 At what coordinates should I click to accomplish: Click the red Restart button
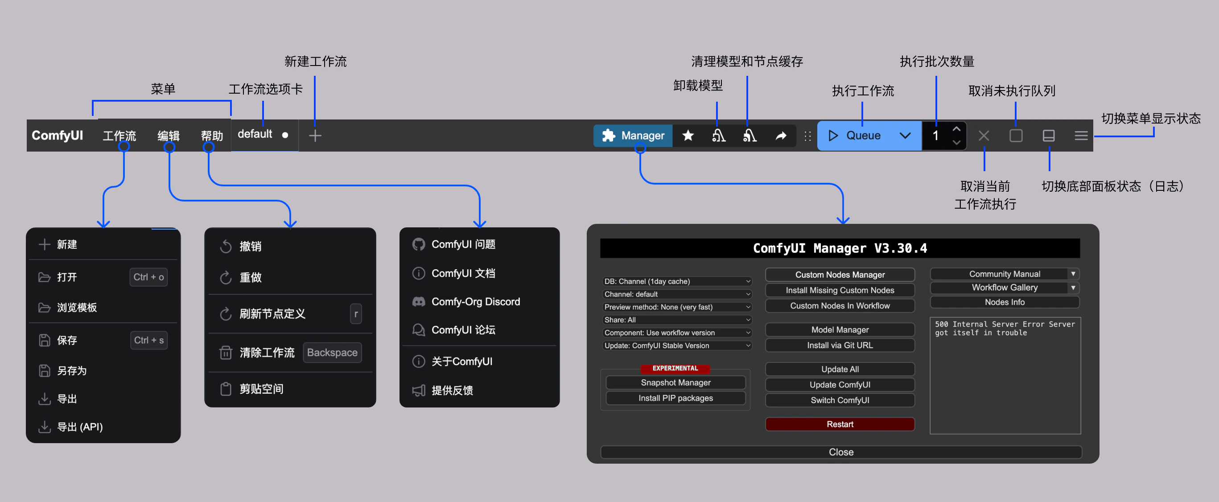[840, 424]
